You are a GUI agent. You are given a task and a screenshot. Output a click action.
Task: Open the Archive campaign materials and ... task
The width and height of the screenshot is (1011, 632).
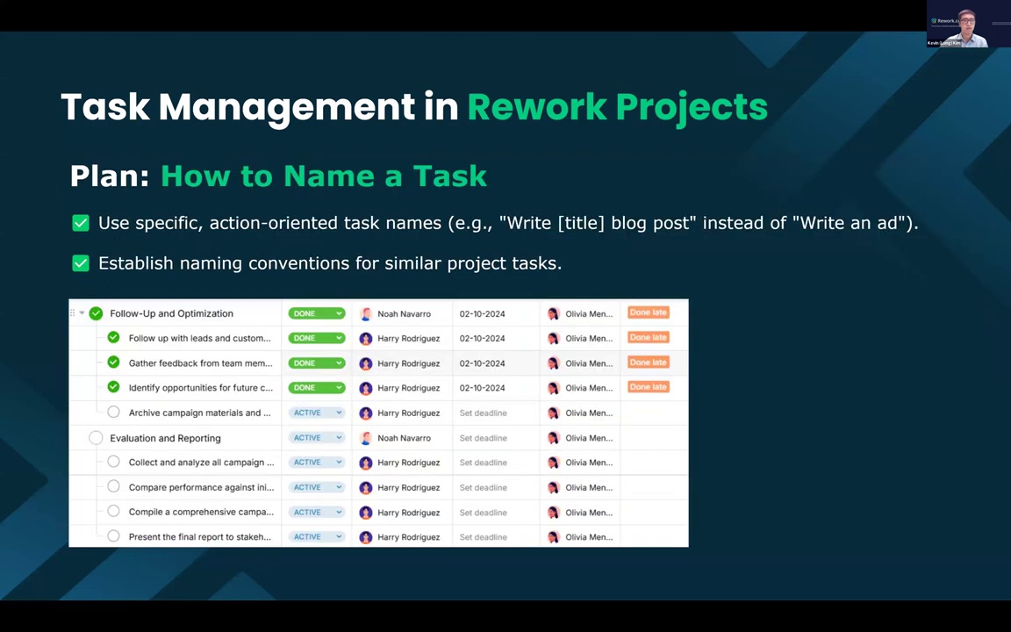200,413
